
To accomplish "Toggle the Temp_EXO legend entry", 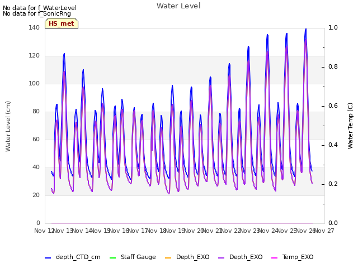I will pos(292,257).
